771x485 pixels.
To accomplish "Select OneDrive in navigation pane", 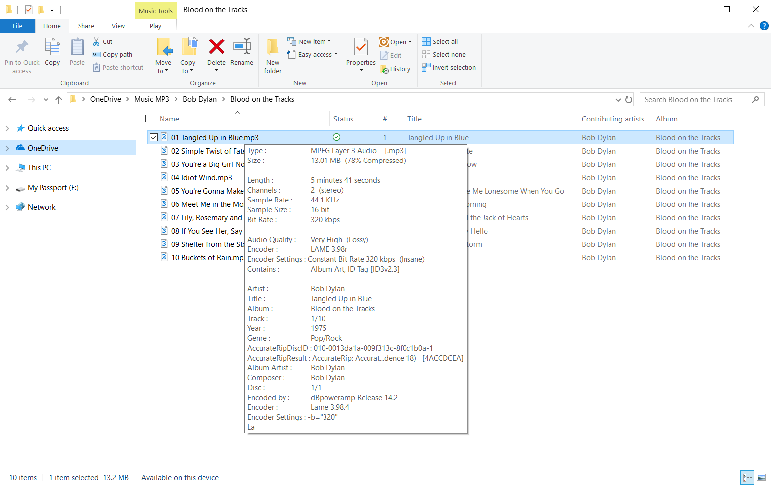I will point(43,148).
